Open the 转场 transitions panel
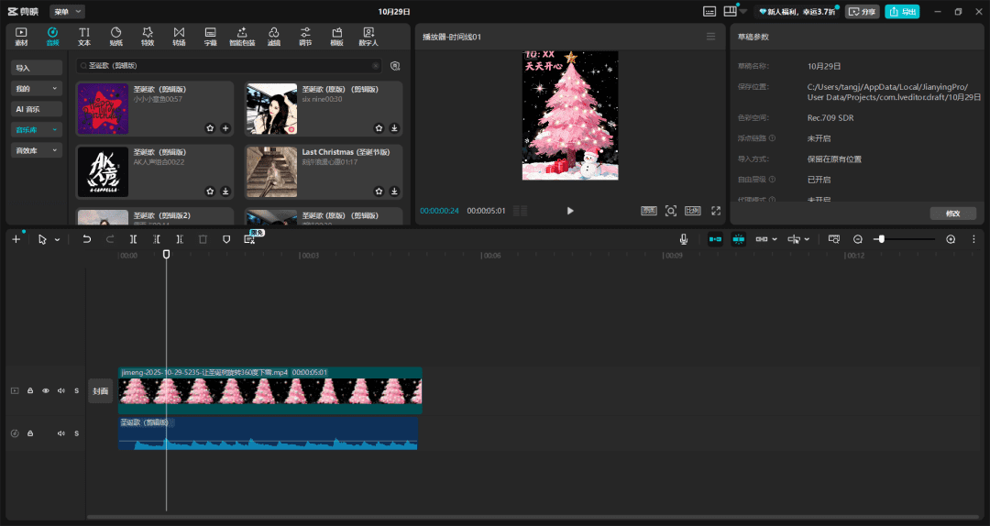 (x=179, y=37)
